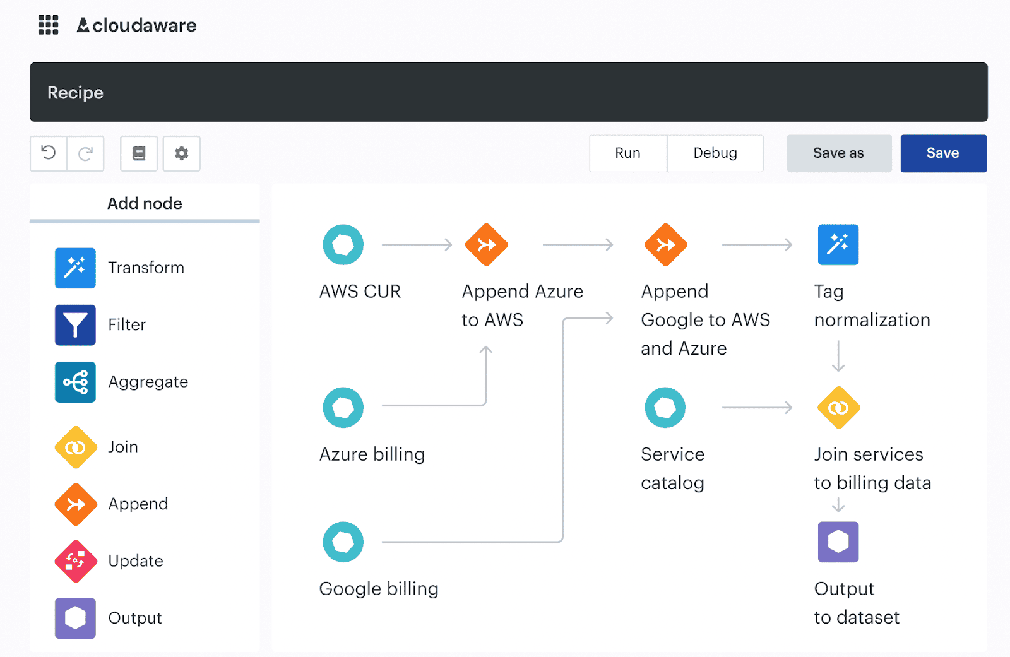This screenshot has width=1010, height=657.
Task: Pick the Update node icon
Action: tap(76, 561)
